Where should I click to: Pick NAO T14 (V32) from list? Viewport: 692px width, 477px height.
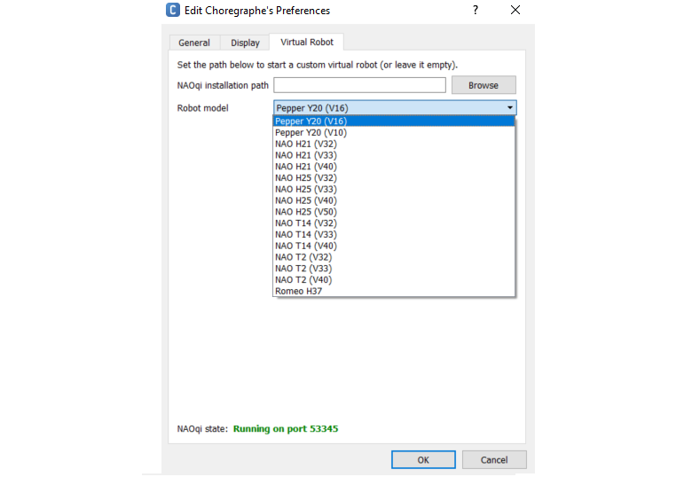pos(394,223)
